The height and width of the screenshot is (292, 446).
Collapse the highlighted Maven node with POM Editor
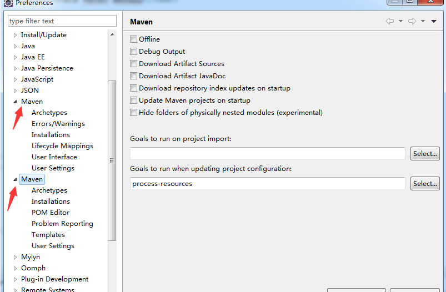tap(15, 179)
